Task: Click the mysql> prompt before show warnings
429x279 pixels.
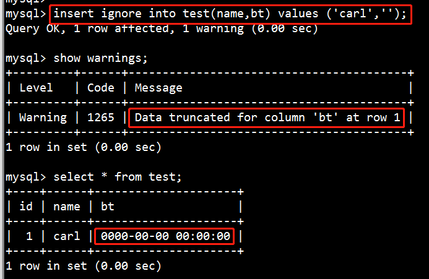Action: tap(26, 58)
